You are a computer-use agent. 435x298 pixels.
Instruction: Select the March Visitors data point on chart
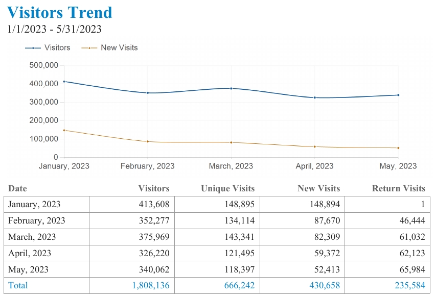pos(231,88)
